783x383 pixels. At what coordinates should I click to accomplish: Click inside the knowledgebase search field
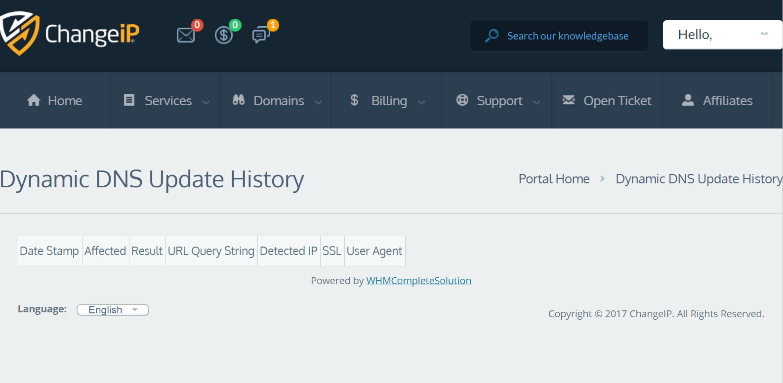[568, 36]
